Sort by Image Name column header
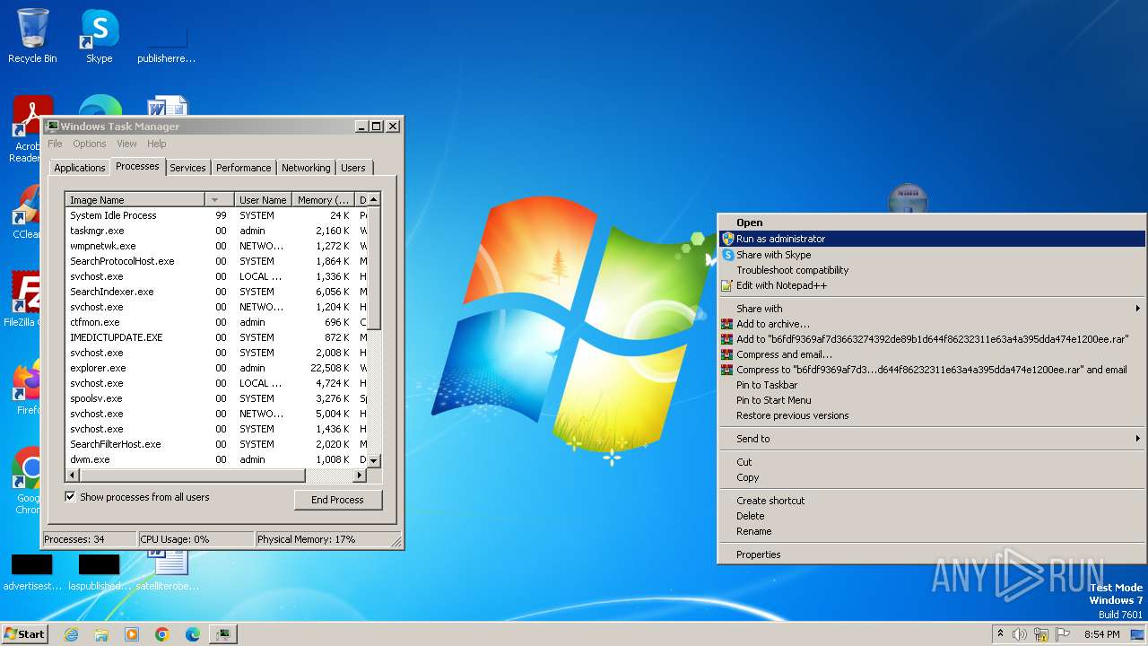Screen dimensions: 1148x646 135,200
